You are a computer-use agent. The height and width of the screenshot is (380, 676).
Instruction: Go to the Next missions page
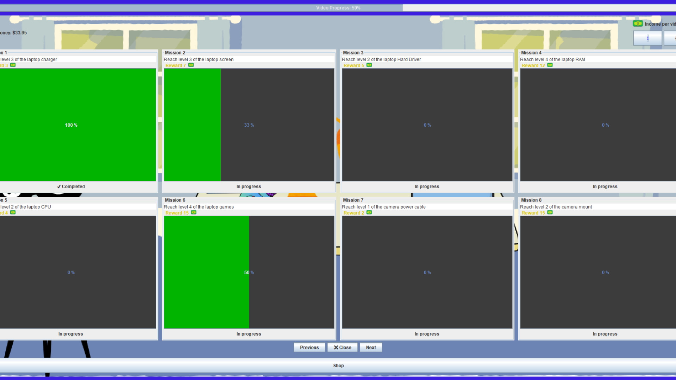[x=371, y=347]
